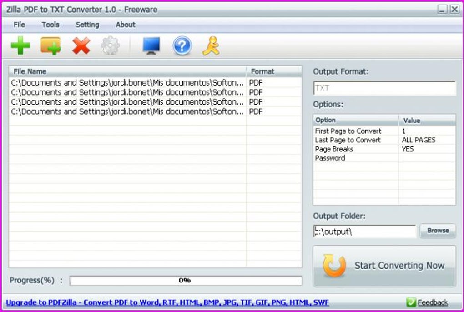Open the About menu

(x=126, y=25)
